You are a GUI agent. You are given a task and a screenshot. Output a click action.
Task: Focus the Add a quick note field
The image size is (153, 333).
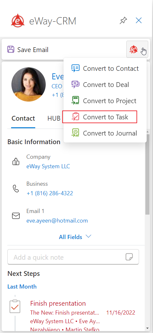[x=73, y=257]
